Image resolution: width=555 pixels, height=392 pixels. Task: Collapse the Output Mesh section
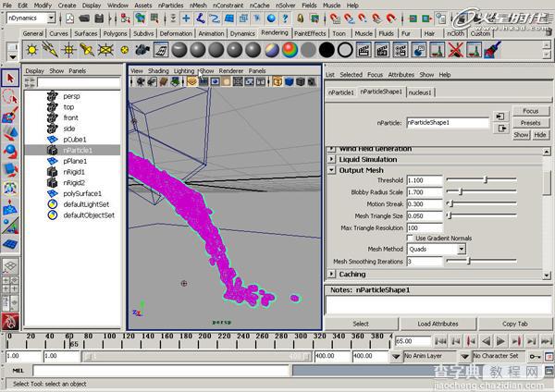pyautogui.click(x=331, y=170)
